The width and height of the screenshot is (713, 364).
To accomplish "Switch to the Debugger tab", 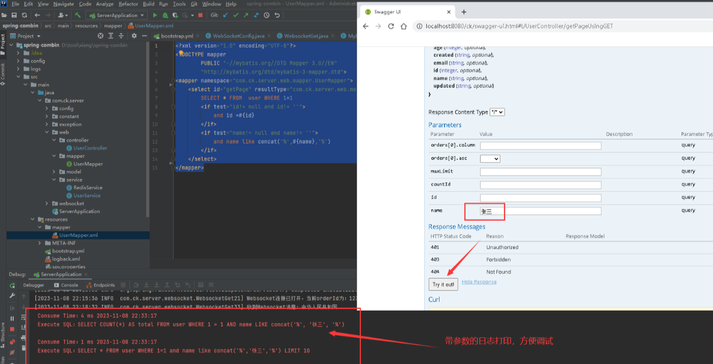I will [33, 285].
